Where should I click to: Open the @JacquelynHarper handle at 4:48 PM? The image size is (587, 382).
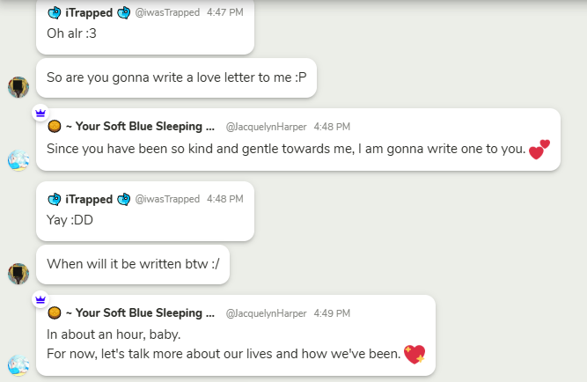click(267, 127)
